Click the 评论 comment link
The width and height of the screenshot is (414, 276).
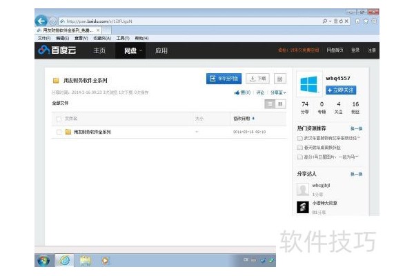pos(260,92)
